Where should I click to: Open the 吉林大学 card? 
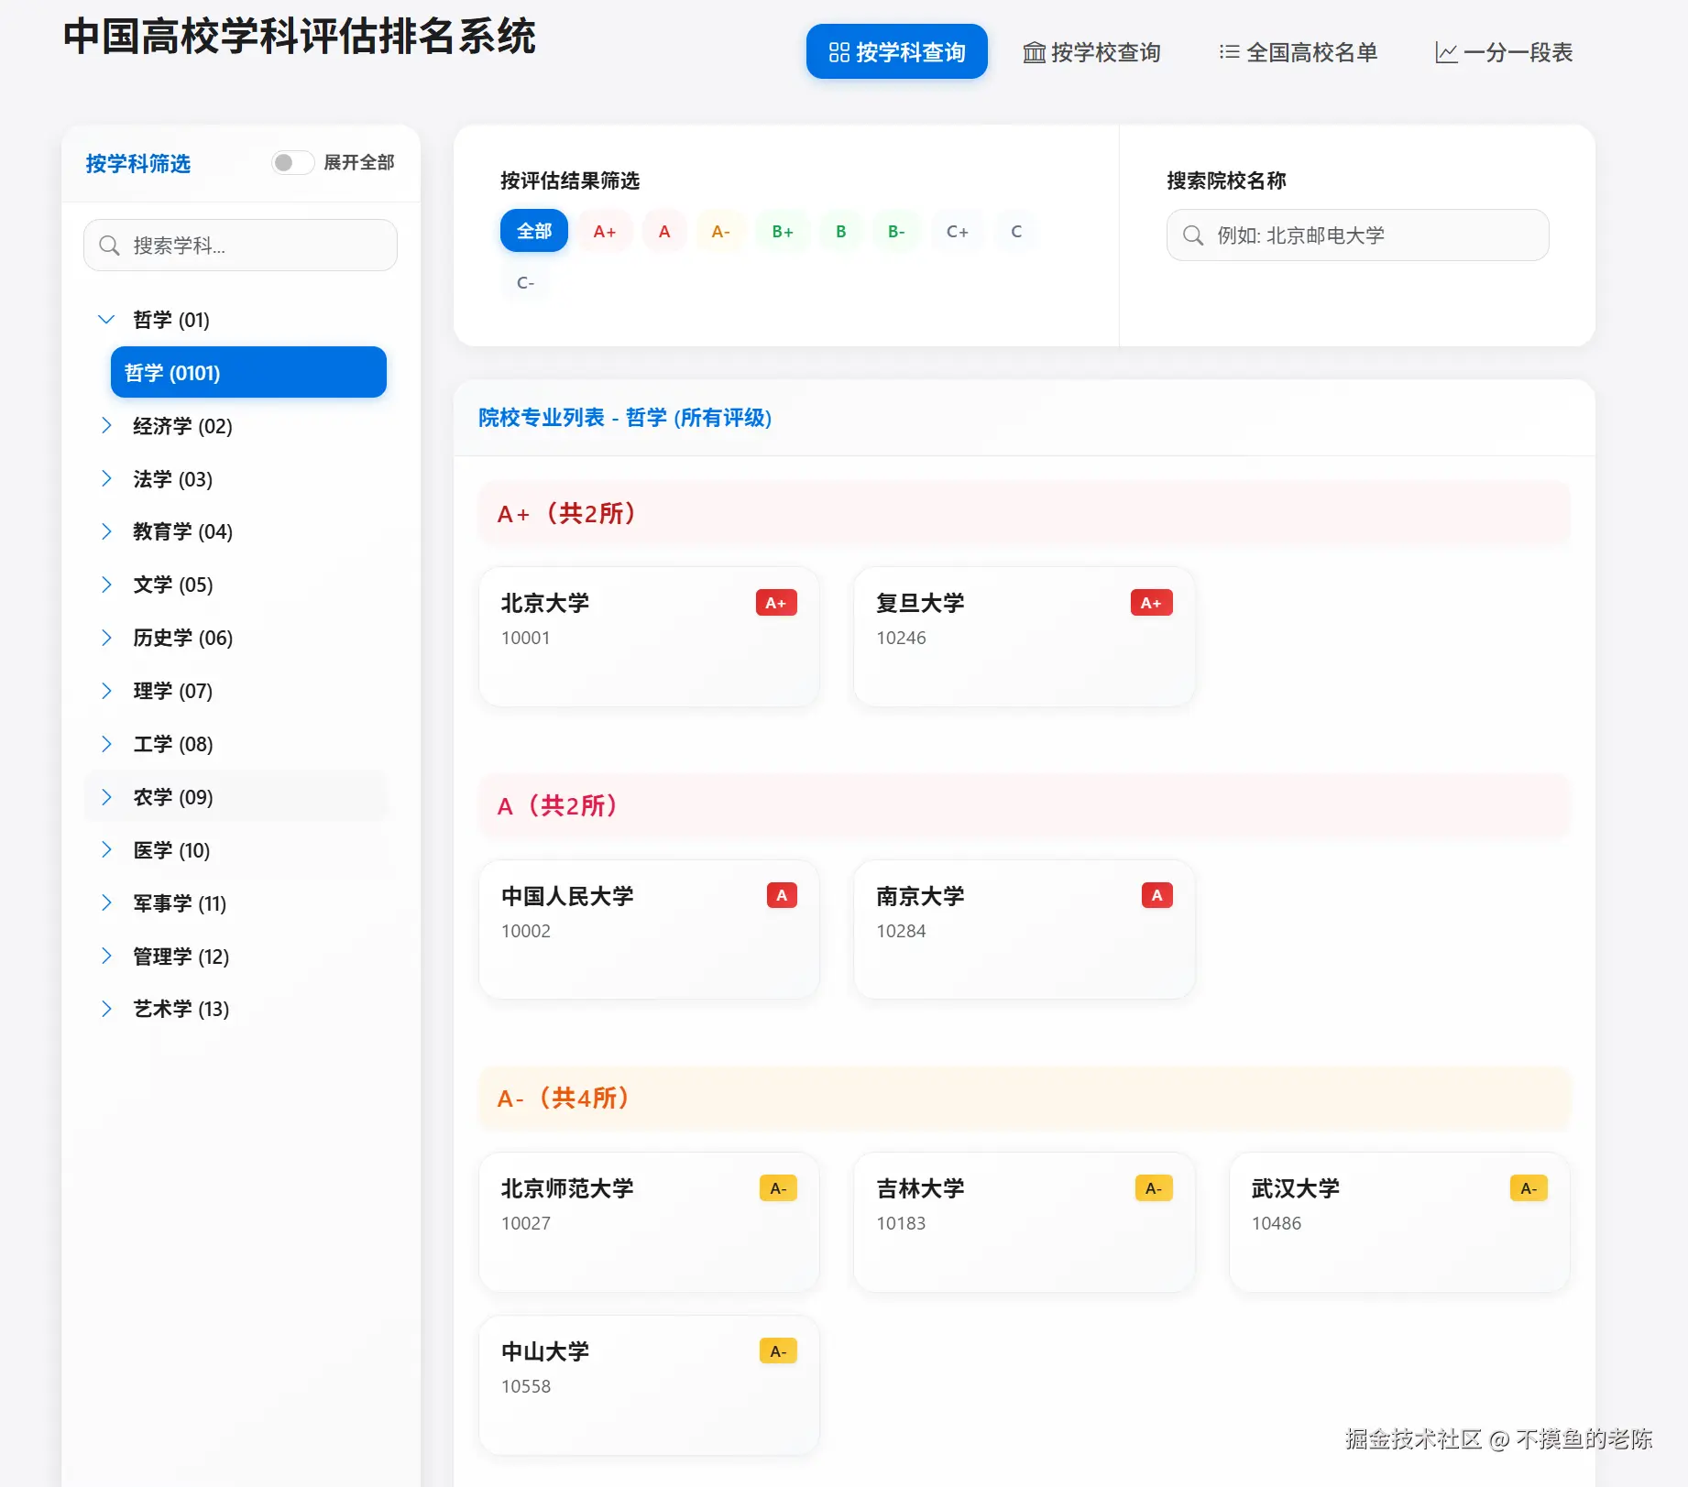click(x=1024, y=1221)
